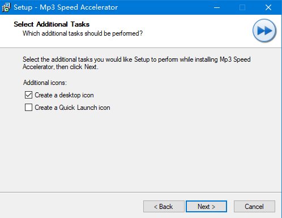This screenshot has width=282, height=218.
Task: Click the Setup installer icon in title bar
Action: click(x=6, y=7)
